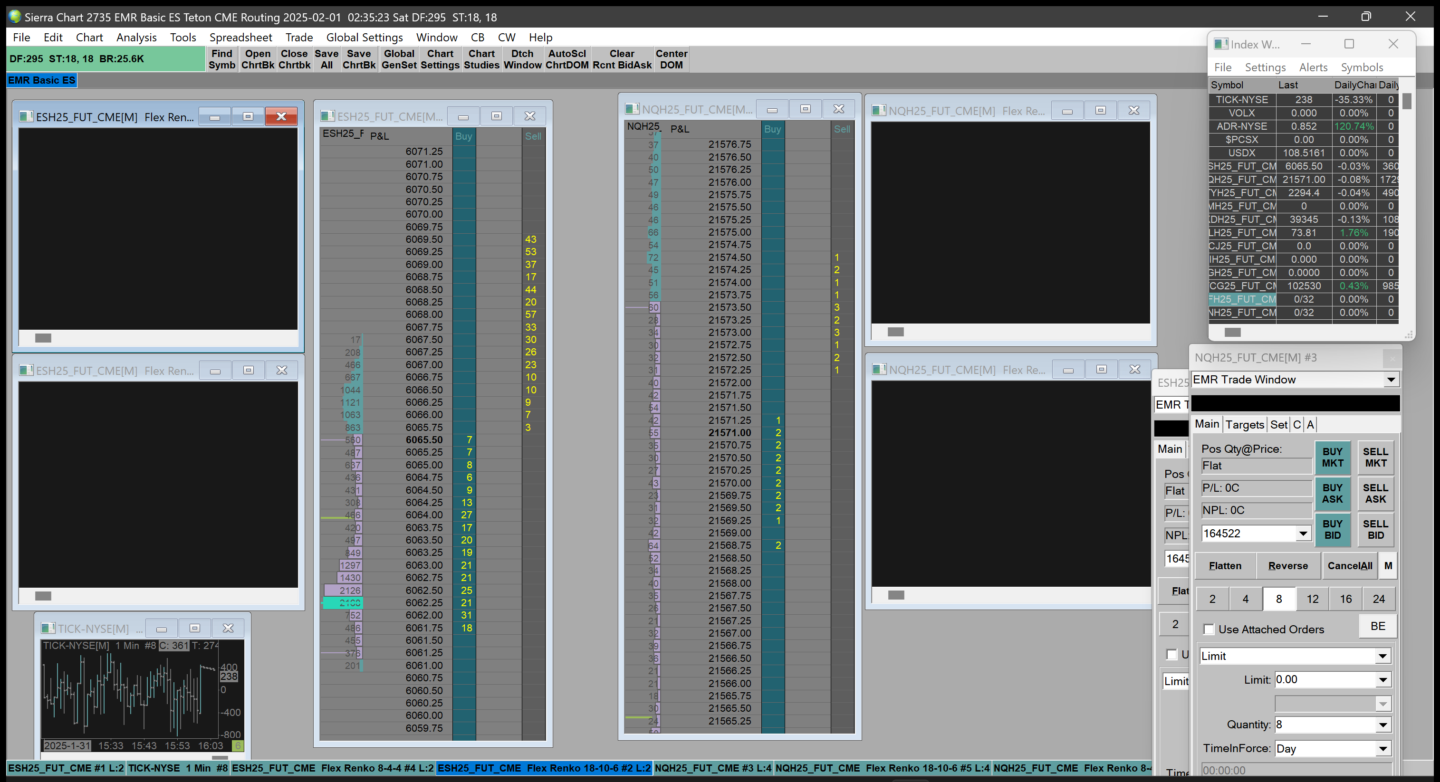Click the lower ESH25 Flex Renko window icon

tap(26, 370)
